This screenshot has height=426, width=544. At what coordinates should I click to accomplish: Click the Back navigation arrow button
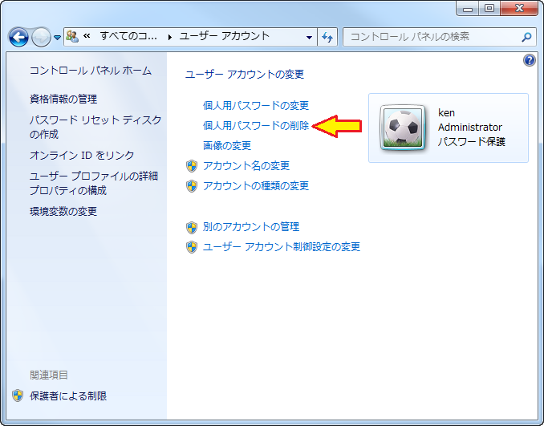coord(18,37)
